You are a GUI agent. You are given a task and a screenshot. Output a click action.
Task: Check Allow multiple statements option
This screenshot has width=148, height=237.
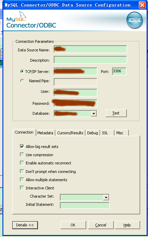pyautogui.click(x=22, y=179)
